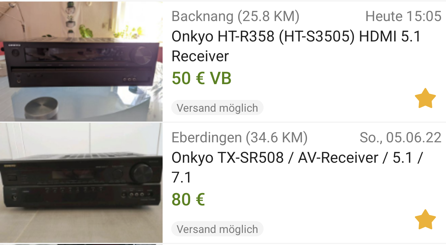Click the 50 € VB price
The image size is (446, 245).
(202, 78)
